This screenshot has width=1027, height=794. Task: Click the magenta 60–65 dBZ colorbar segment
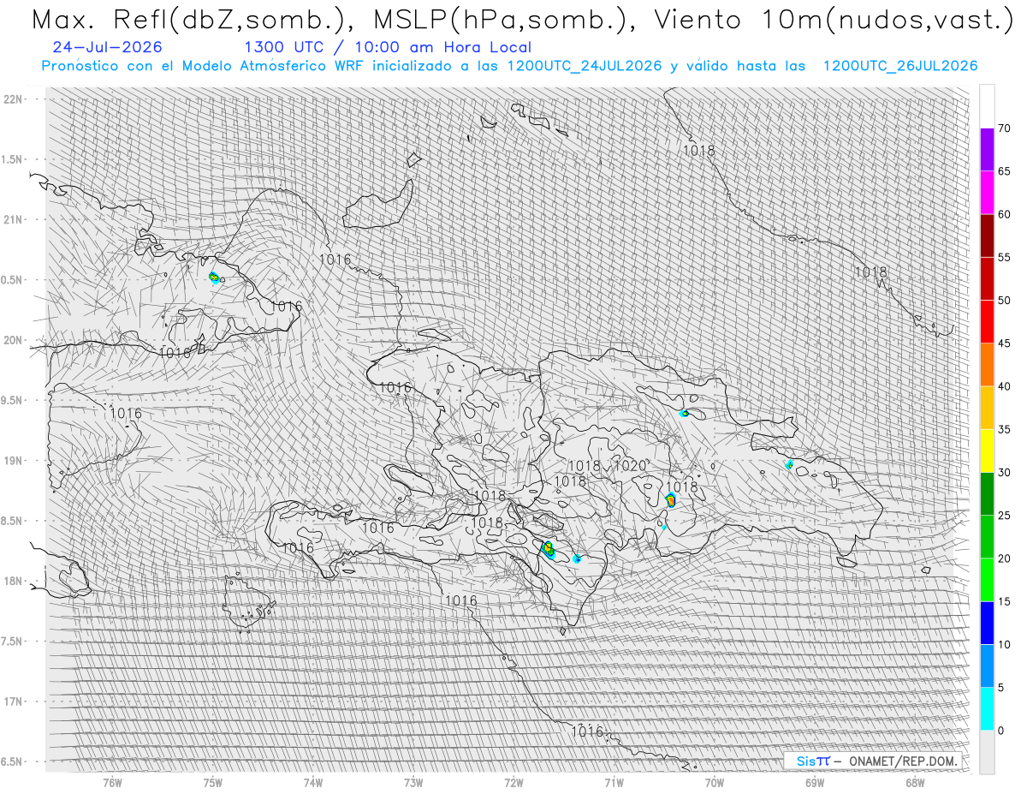(987, 193)
